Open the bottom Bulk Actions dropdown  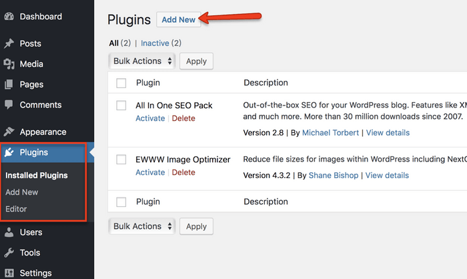(142, 226)
